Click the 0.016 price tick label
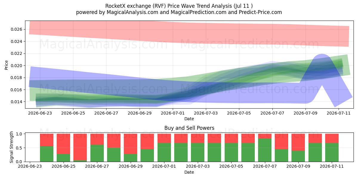The height and width of the screenshot is (179, 358). pyautogui.click(x=17, y=90)
